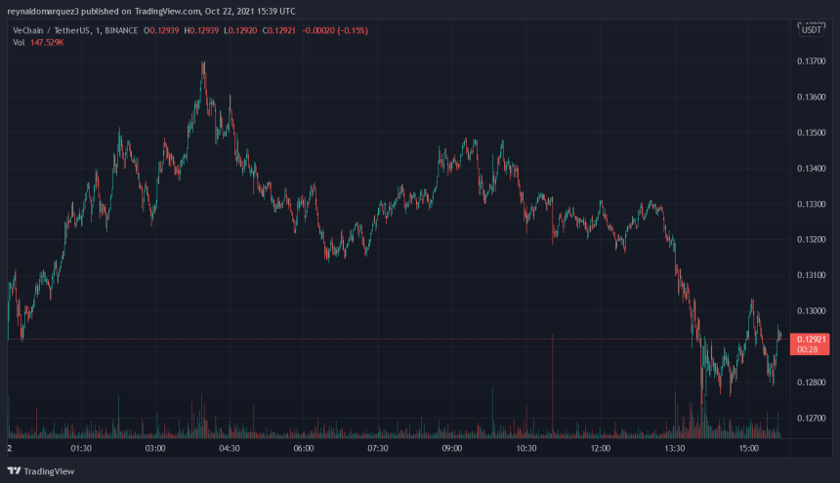Click the close value C0.12921

(279, 30)
